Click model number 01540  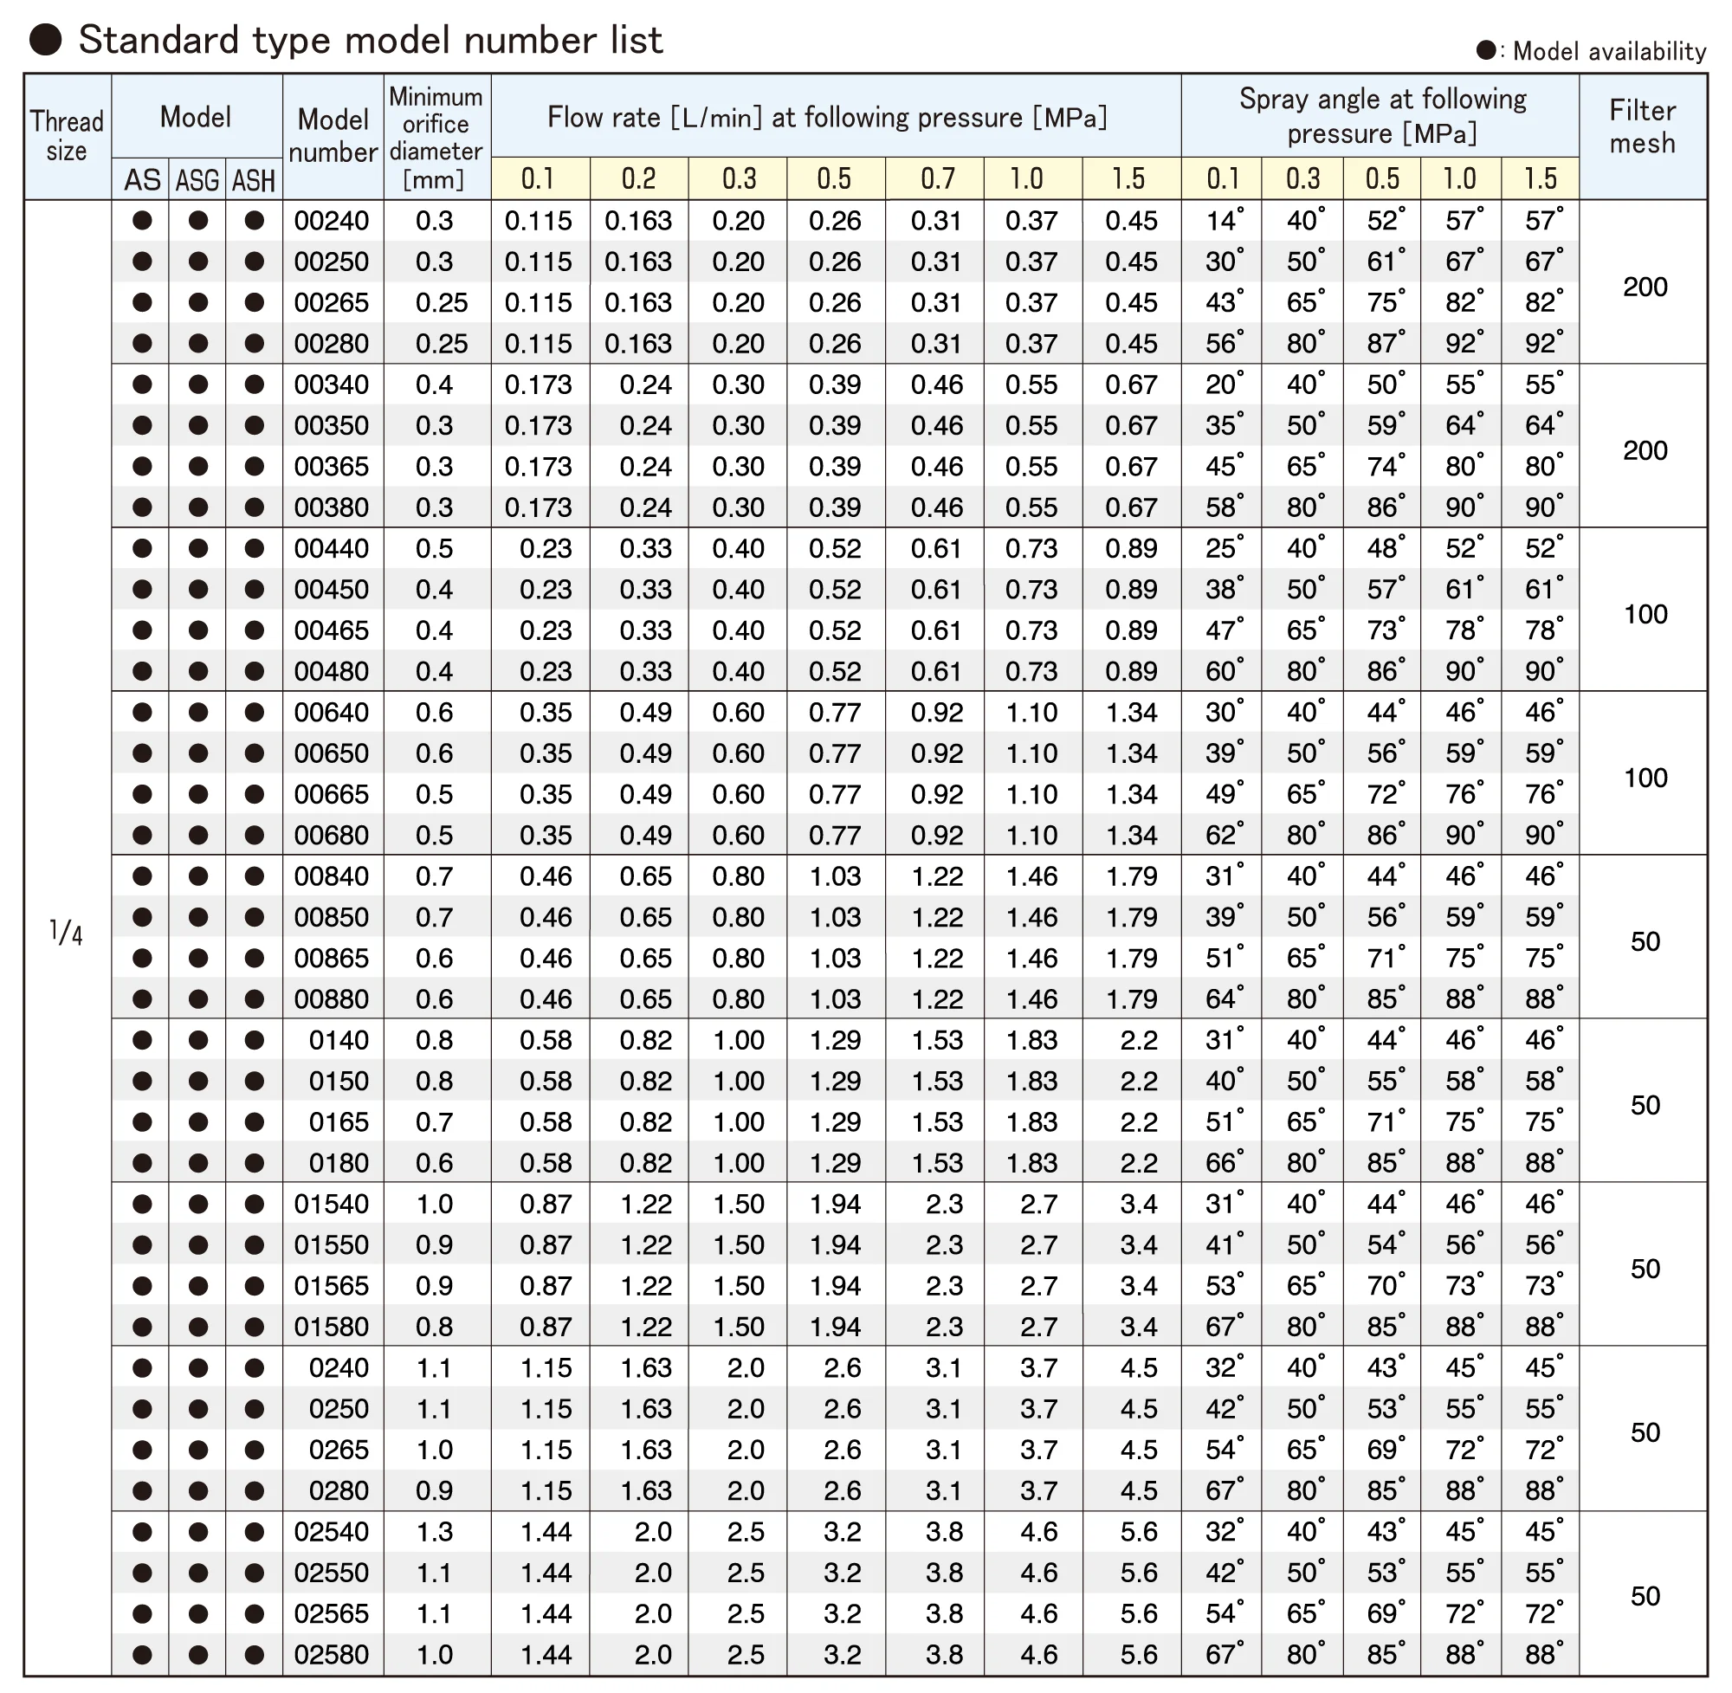(x=332, y=1203)
